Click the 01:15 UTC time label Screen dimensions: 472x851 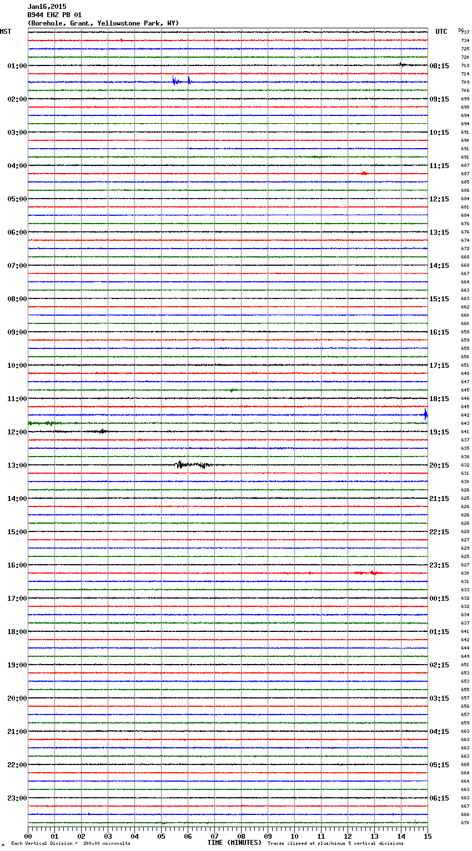pyautogui.click(x=439, y=632)
